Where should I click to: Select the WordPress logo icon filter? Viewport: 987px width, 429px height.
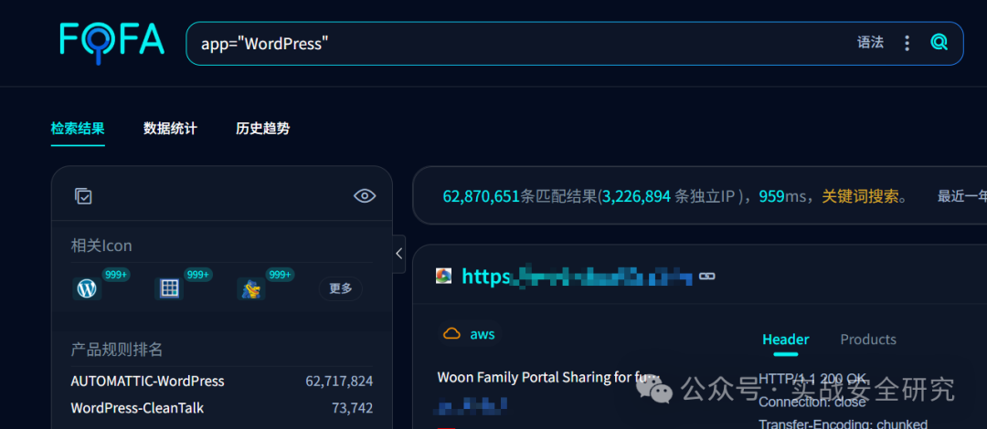pyautogui.click(x=86, y=288)
